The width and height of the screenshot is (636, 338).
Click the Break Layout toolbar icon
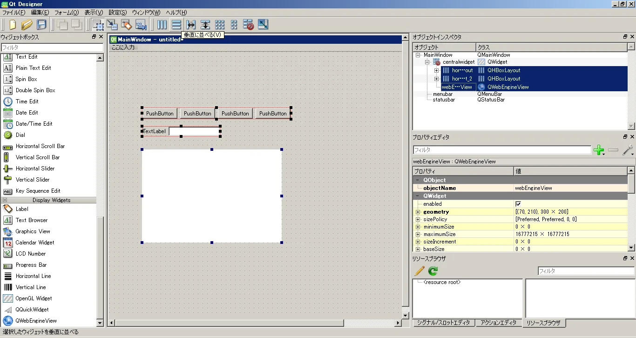pyautogui.click(x=248, y=25)
